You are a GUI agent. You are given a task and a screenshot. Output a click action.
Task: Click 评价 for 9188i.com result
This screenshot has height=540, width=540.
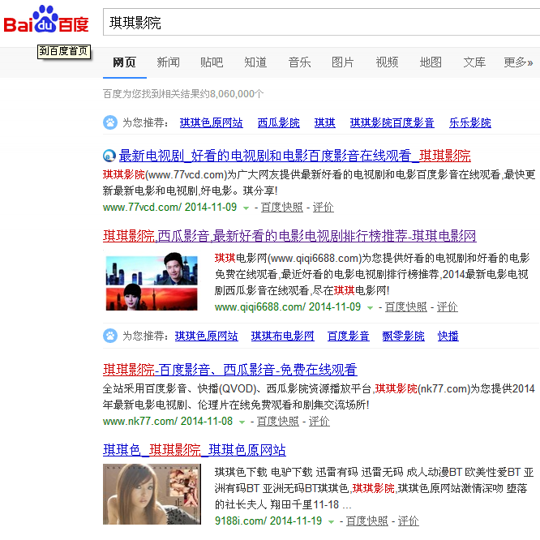[408, 521]
